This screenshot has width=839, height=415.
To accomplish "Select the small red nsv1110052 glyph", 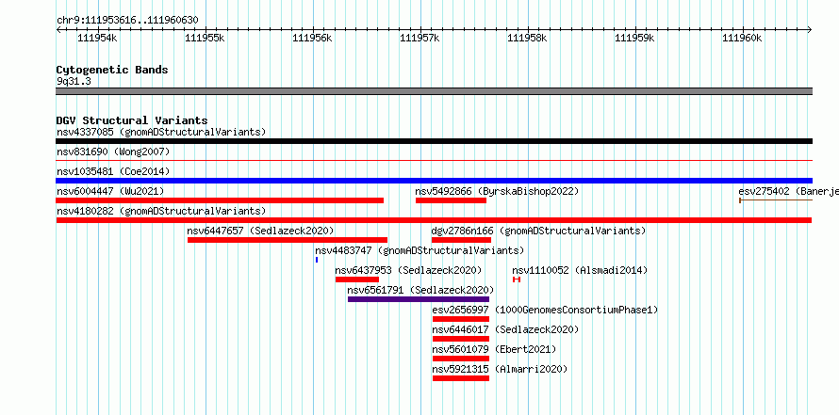I will 517,279.
